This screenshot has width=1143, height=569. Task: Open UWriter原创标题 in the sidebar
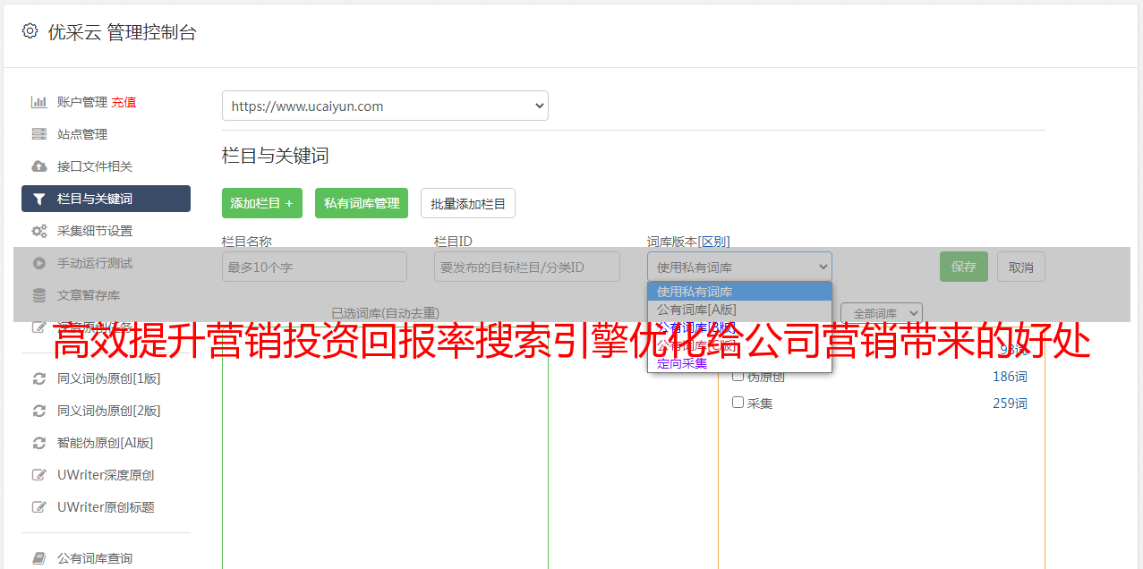(x=106, y=507)
